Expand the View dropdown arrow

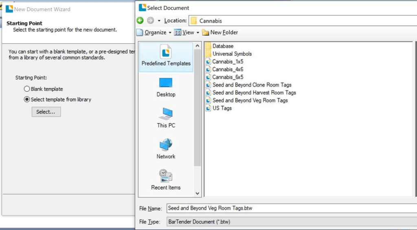click(198, 33)
